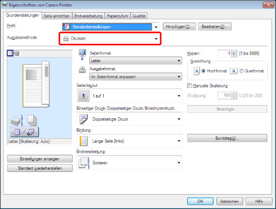Viewport: 276px width, 209px height.
Task: Click the Bundsteg button
Action: point(227,138)
